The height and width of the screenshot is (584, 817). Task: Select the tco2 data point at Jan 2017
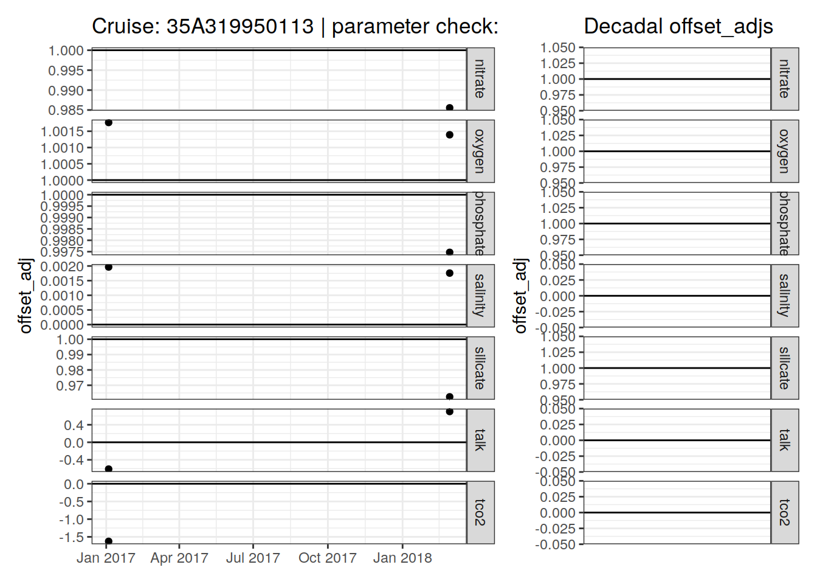(x=108, y=541)
